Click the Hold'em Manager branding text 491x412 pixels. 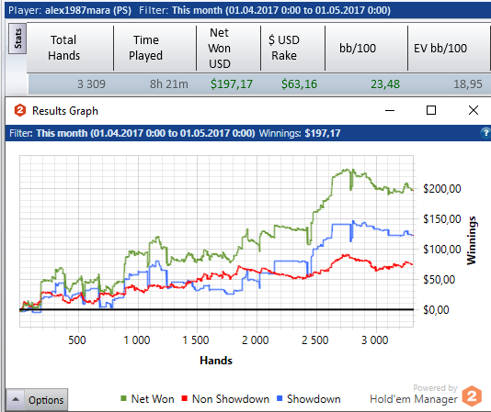click(414, 399)
